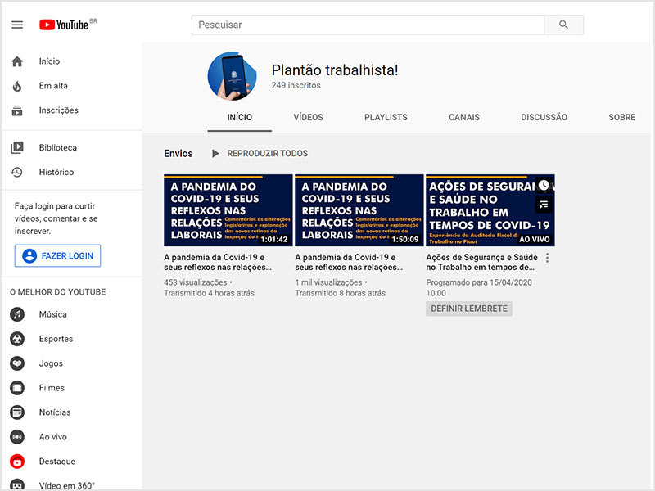Click the 249 inscritos subscriber count
Screen dimensions: 655x491
(x=296, y=85)
